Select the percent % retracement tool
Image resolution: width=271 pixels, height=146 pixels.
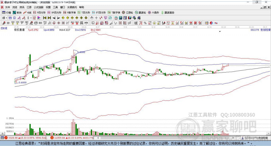click(145, 23)
